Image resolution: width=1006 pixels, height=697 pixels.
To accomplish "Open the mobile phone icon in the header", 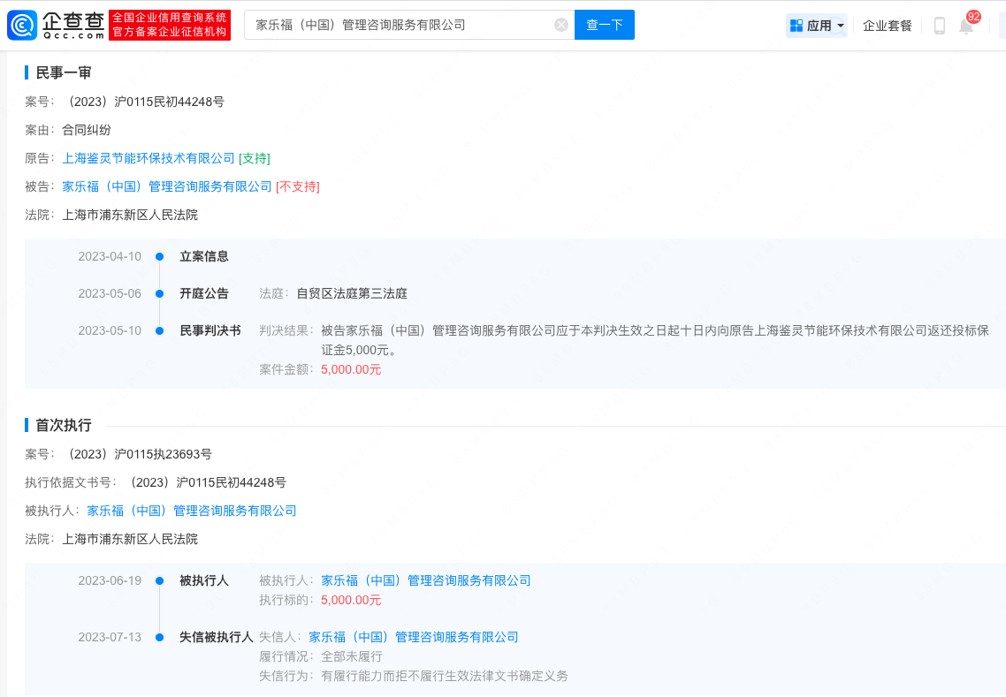I will point(940,26).
